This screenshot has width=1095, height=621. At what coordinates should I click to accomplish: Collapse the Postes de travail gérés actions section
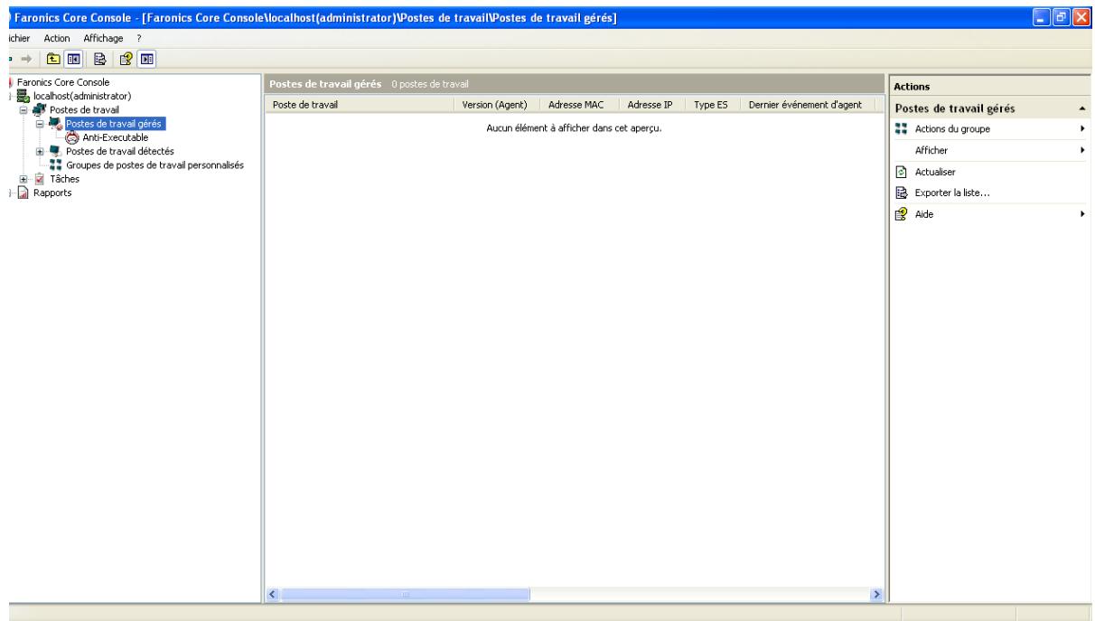pos(1082,109)
